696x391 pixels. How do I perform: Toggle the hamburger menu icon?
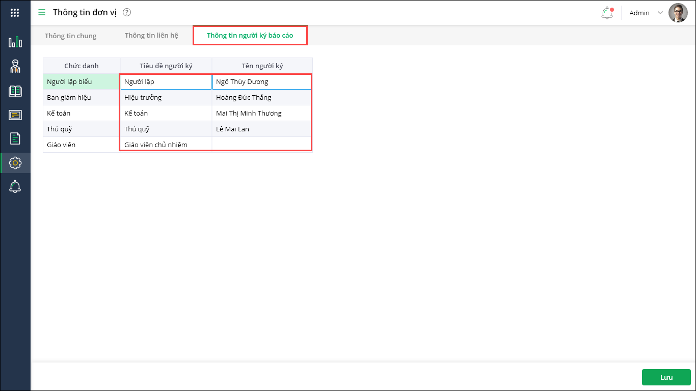42,12
